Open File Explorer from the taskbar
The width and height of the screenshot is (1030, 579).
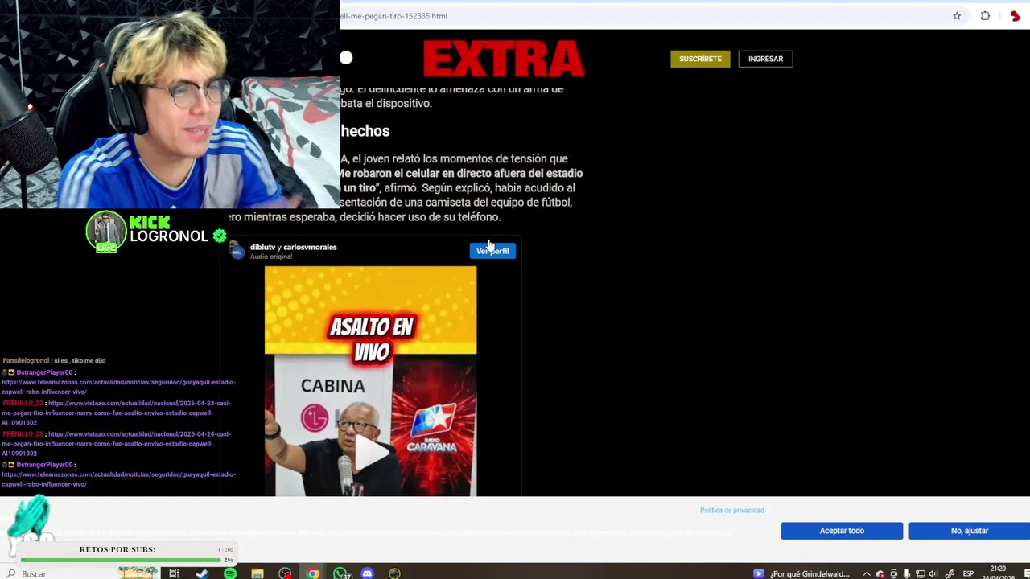tap(257, 573)
